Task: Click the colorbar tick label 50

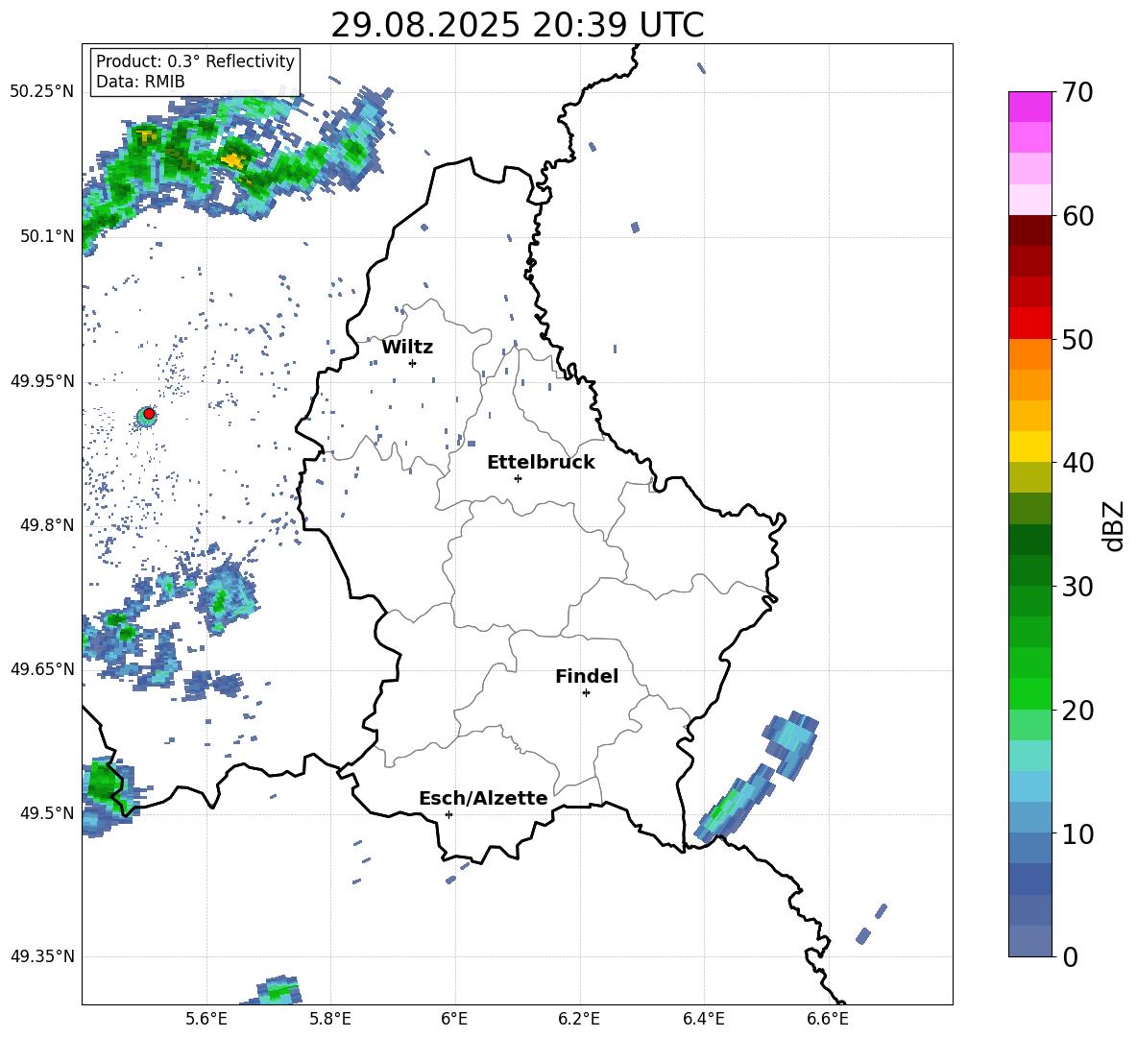Action: [1077, 339]
